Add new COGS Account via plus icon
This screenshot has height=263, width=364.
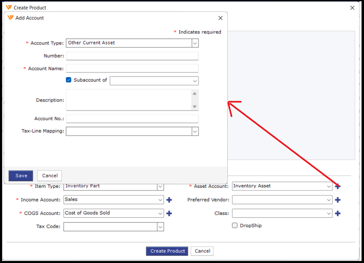click(x=169, y=213)
